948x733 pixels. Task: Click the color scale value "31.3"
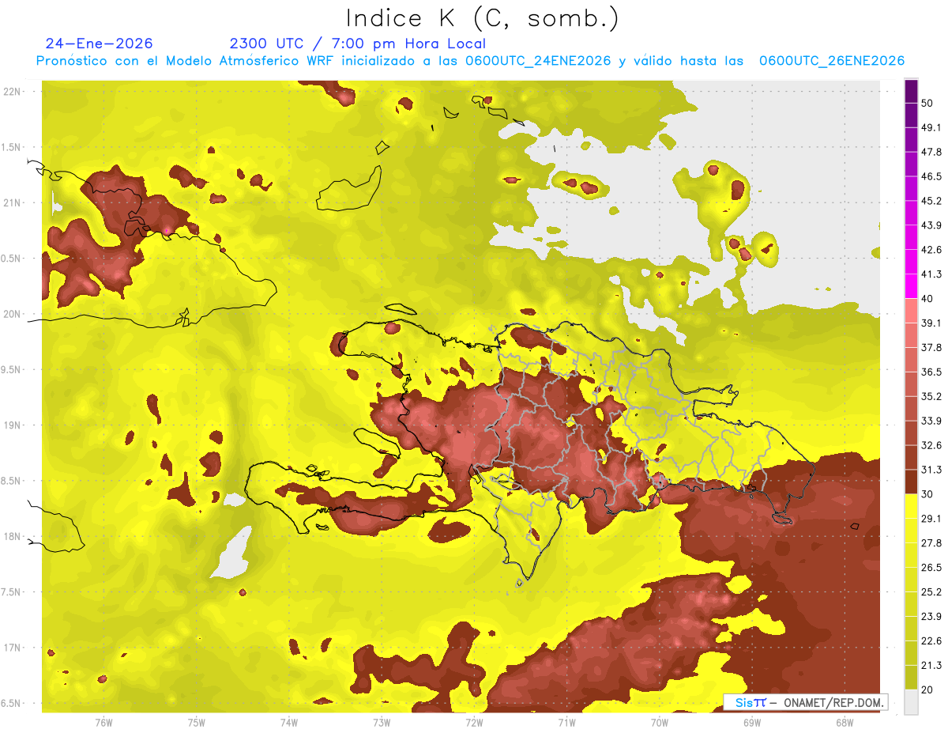click(x=931, y=470)
